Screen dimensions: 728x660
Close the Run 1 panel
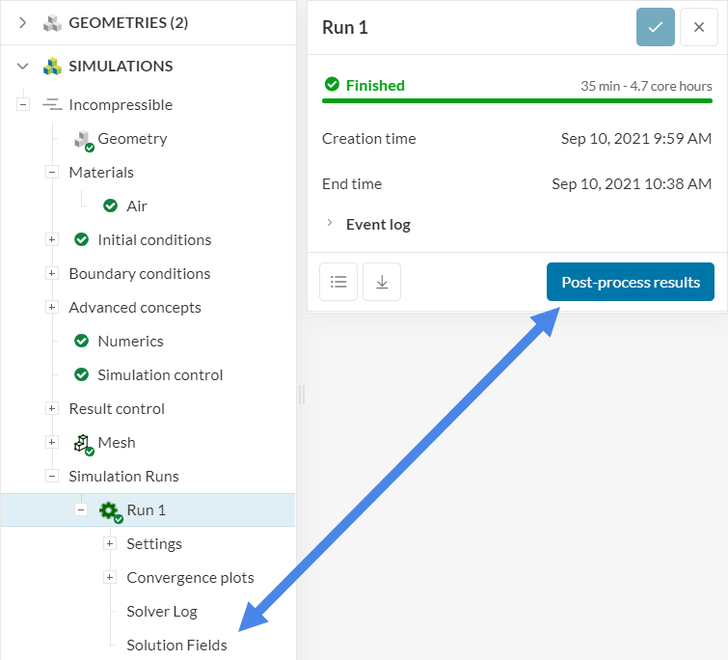click(699, 27)
